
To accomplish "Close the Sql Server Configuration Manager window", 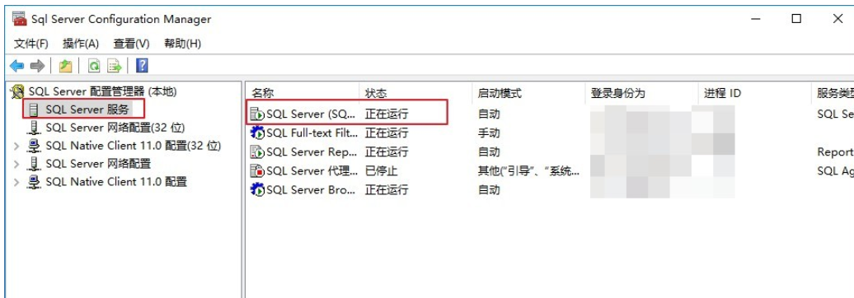I will tap(838, 19).
